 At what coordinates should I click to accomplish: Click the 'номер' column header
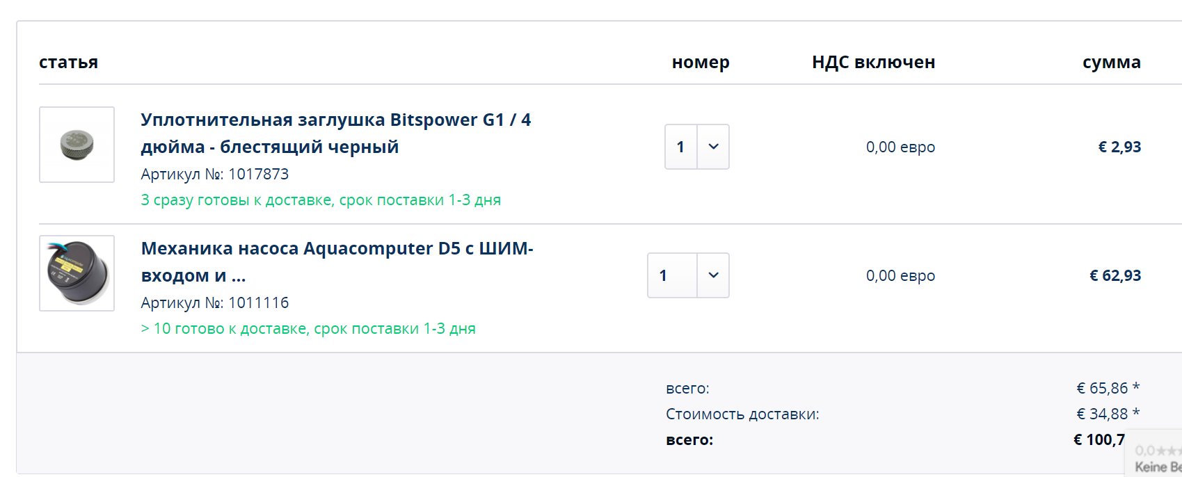[701, 62]
